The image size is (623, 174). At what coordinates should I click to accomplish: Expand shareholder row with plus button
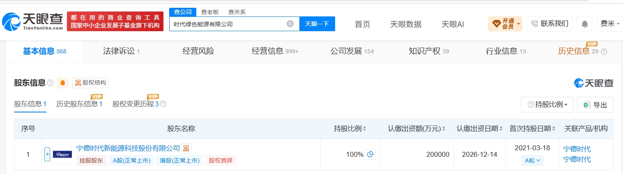click(x=47, y=154)
